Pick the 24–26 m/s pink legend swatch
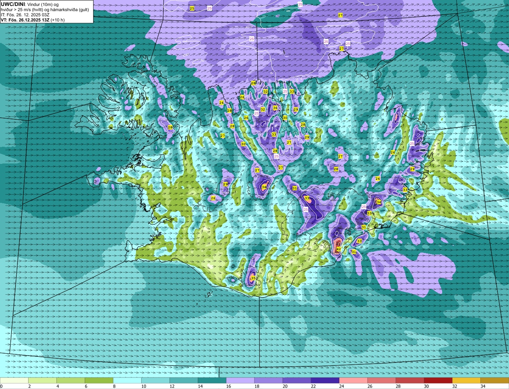Viewport: 509px width, 389px height. [x=354, y=381]
